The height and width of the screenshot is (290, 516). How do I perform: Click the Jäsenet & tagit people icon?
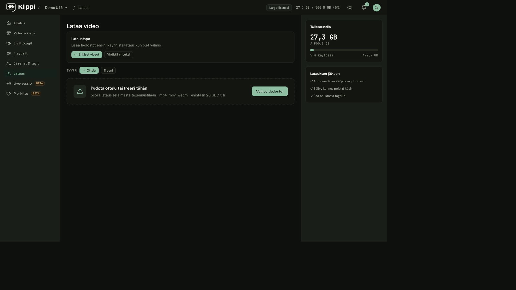(x=9, y=63)
